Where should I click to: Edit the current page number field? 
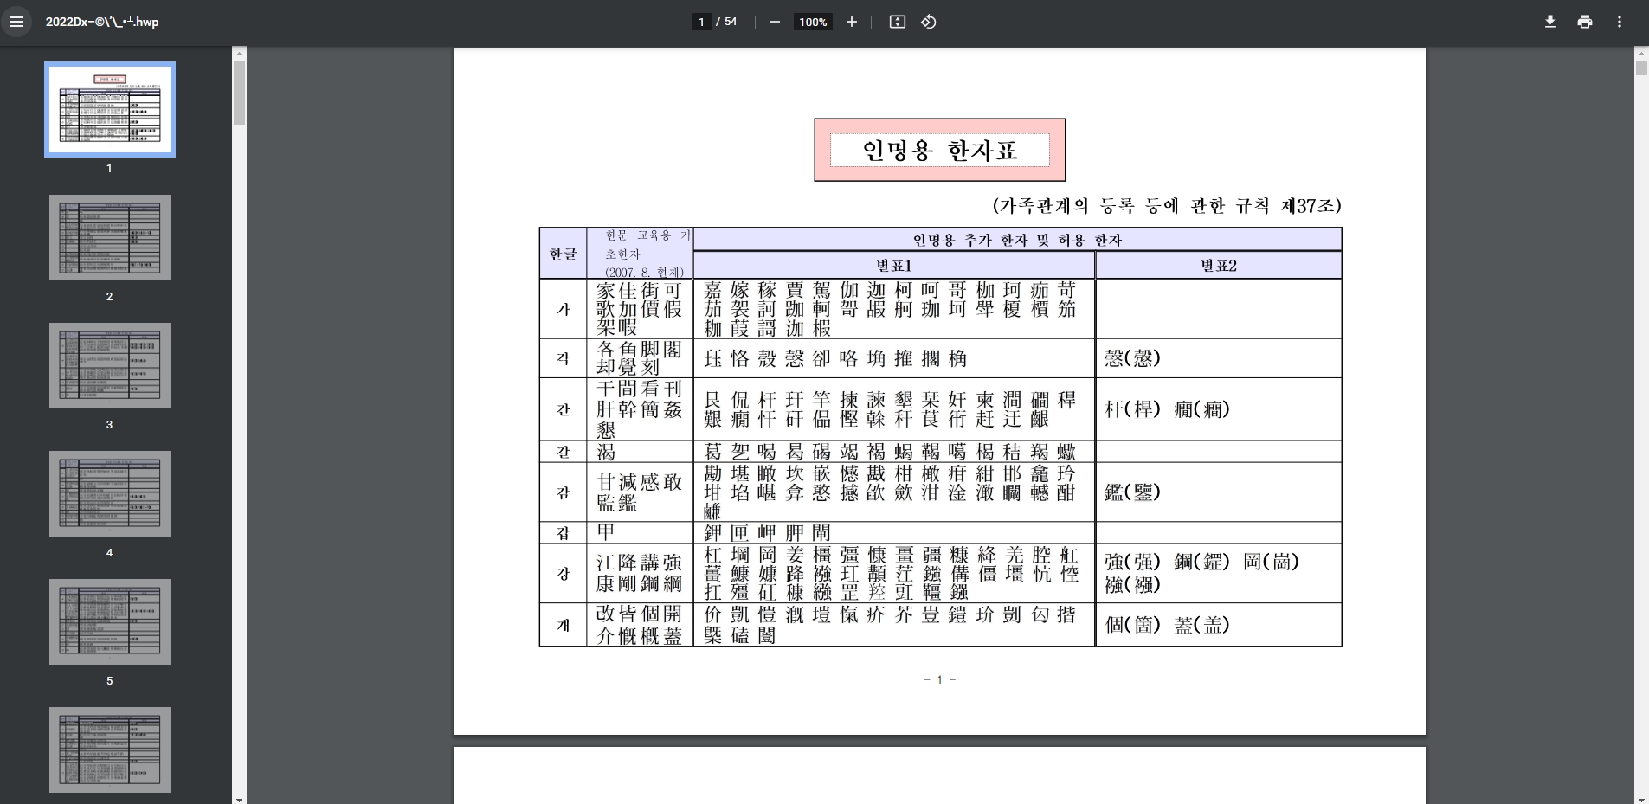pos(701,22)
